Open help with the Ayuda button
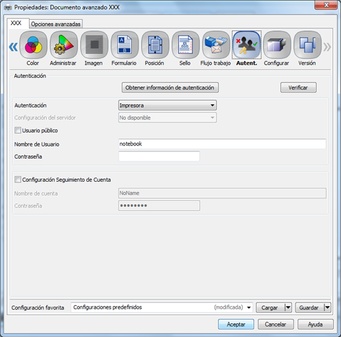 click(315, 324)
